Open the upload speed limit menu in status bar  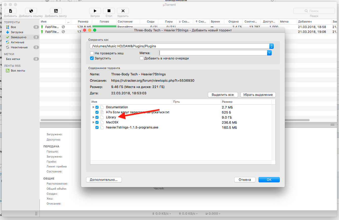click(x=188, y=214)
